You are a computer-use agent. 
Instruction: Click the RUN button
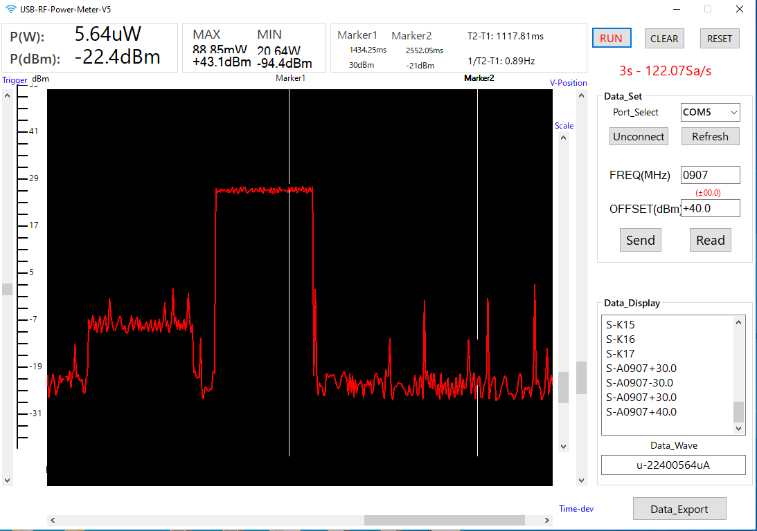(x=612, y=38)
